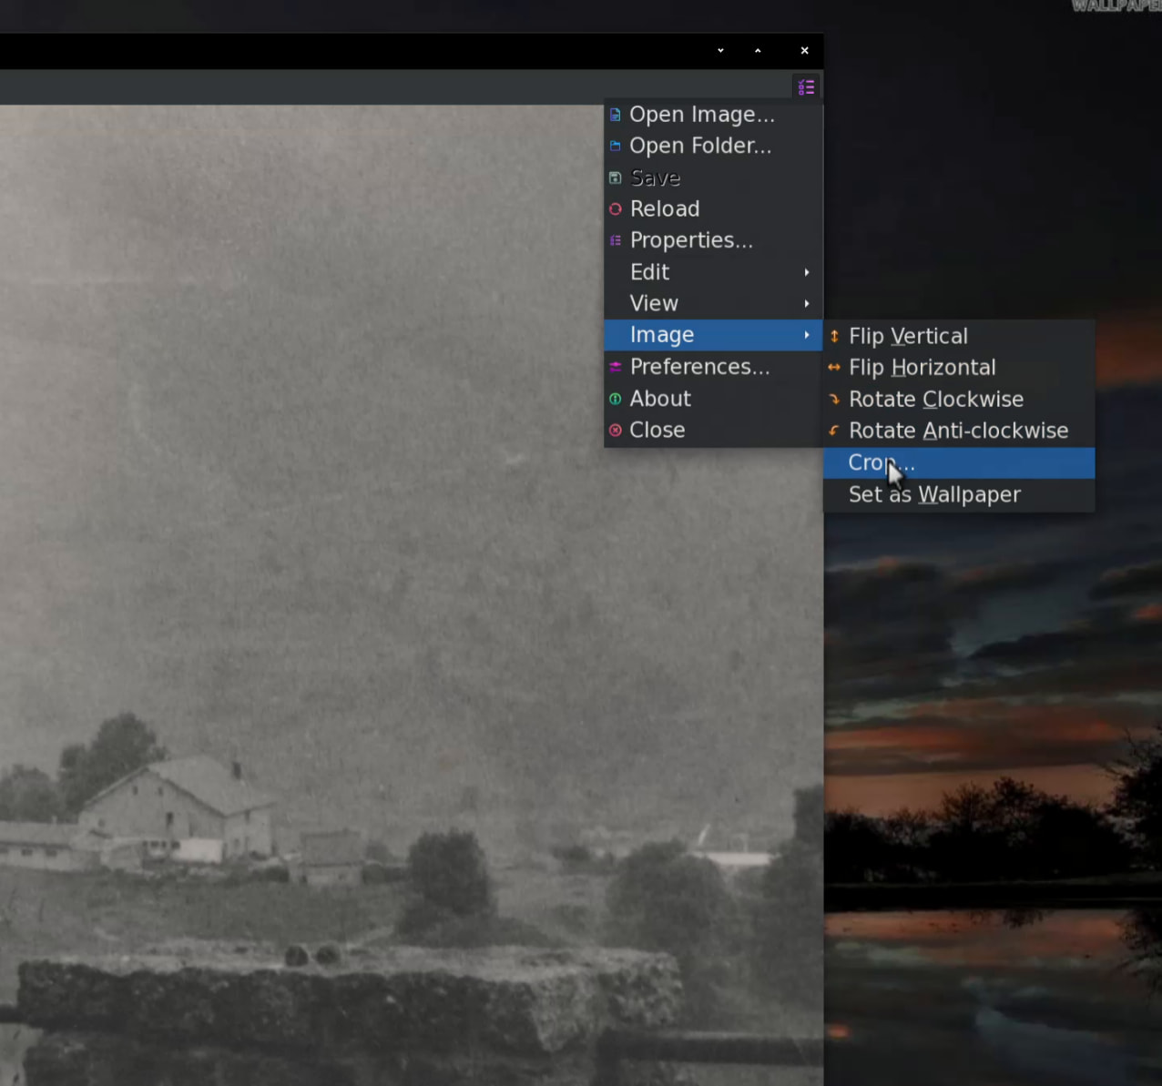Expand the View submenu
The height and width of the screenshot is (1086, 1162).
pyautogui.click(x=713, y=303)
